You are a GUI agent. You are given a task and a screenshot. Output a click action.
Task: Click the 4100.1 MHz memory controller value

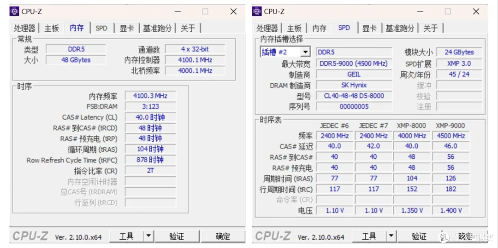point(195,60)
